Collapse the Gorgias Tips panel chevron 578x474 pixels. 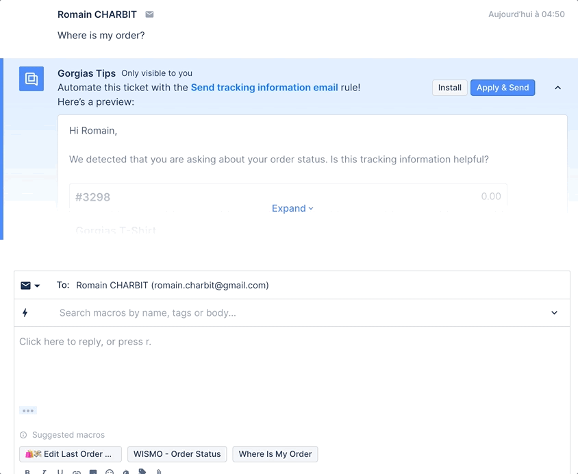[557, 88]
